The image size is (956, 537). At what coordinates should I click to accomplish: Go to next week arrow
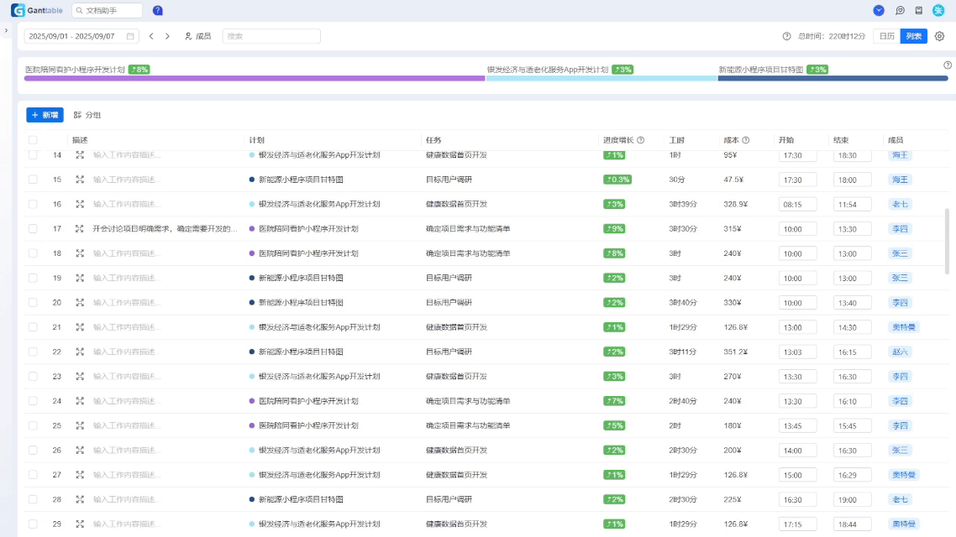(168, 37)
